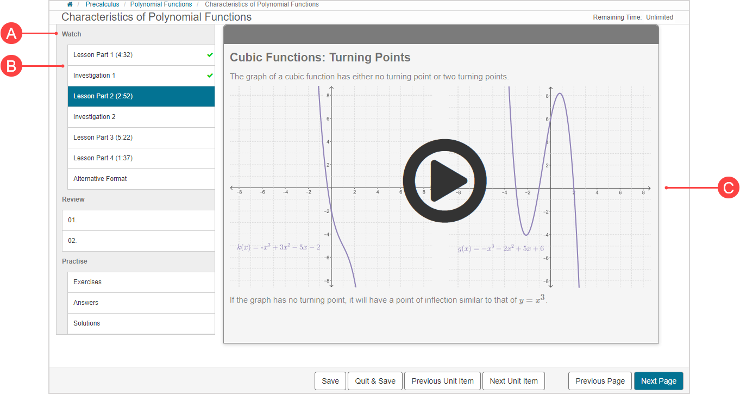
Task: Open the Alternative Format item
Action: pos(100,179)
